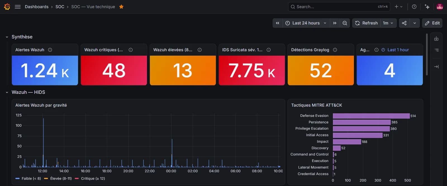Screen dimensions: 447x186
Task: Click the Discovery bar
Action: (337, 148)
